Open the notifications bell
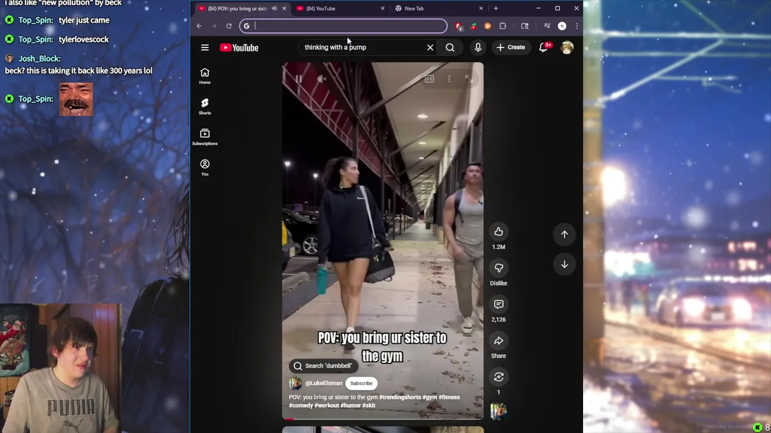Screen dimensions: 771x433 click(543, 48)
